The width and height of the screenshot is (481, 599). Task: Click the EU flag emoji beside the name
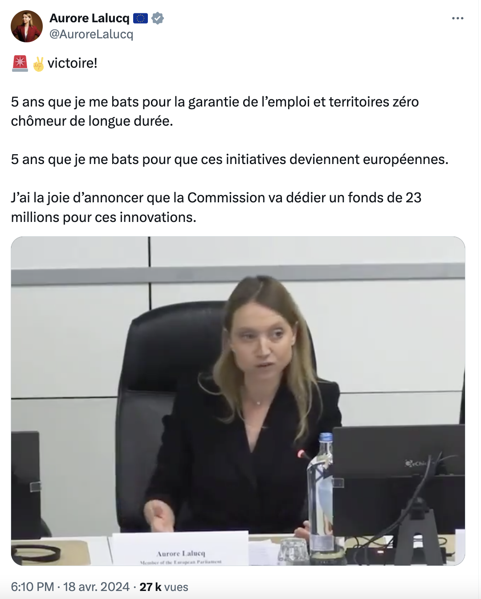(x=140, y=18)
